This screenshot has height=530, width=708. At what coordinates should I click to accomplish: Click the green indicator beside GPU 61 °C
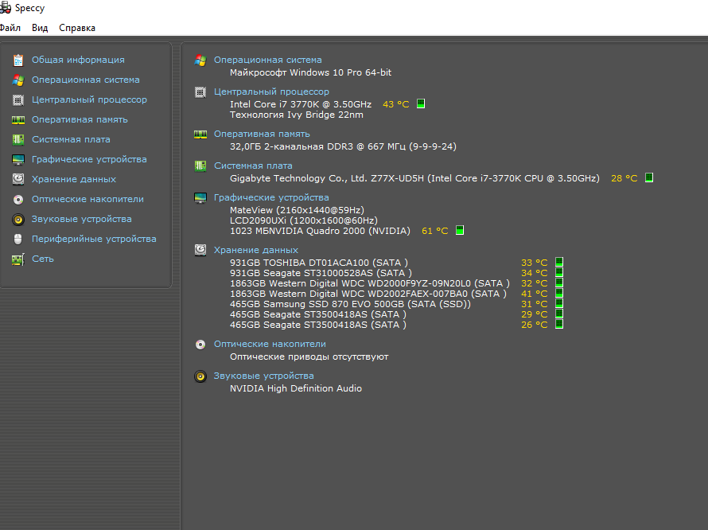click(460, 230)
